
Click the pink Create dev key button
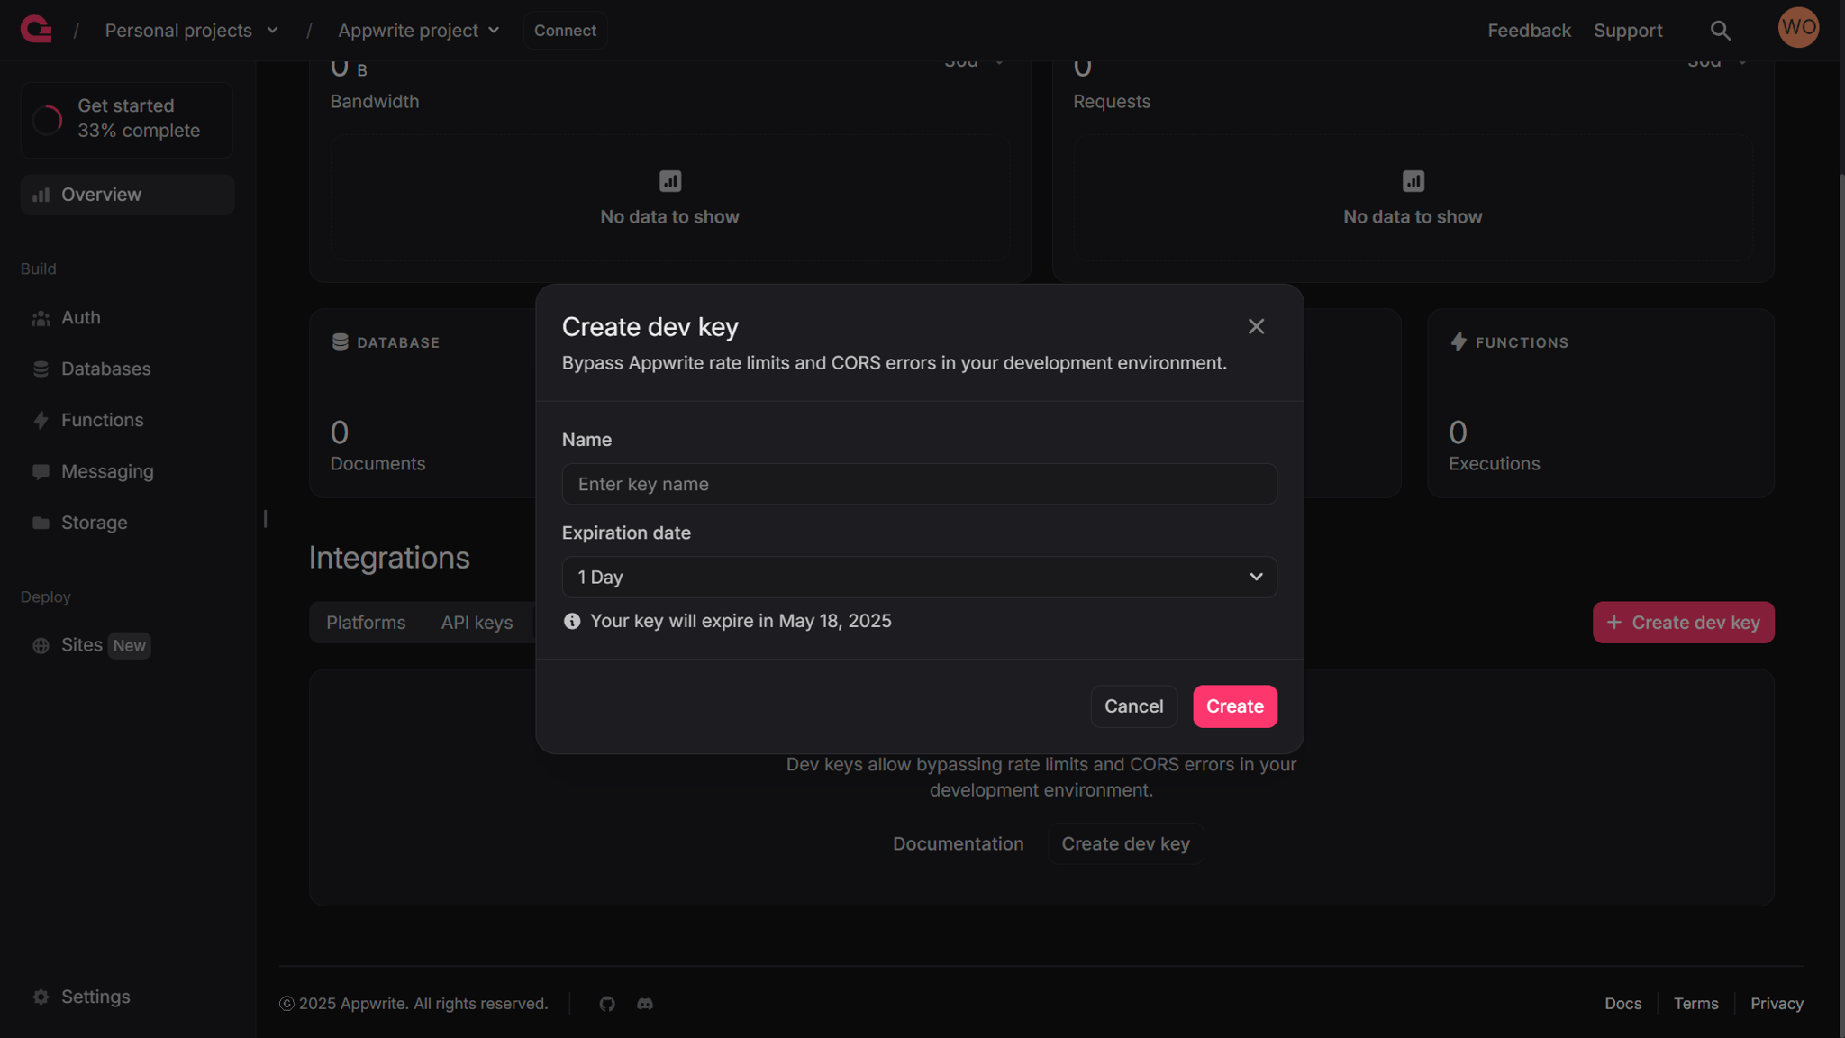click(1683, 623)
